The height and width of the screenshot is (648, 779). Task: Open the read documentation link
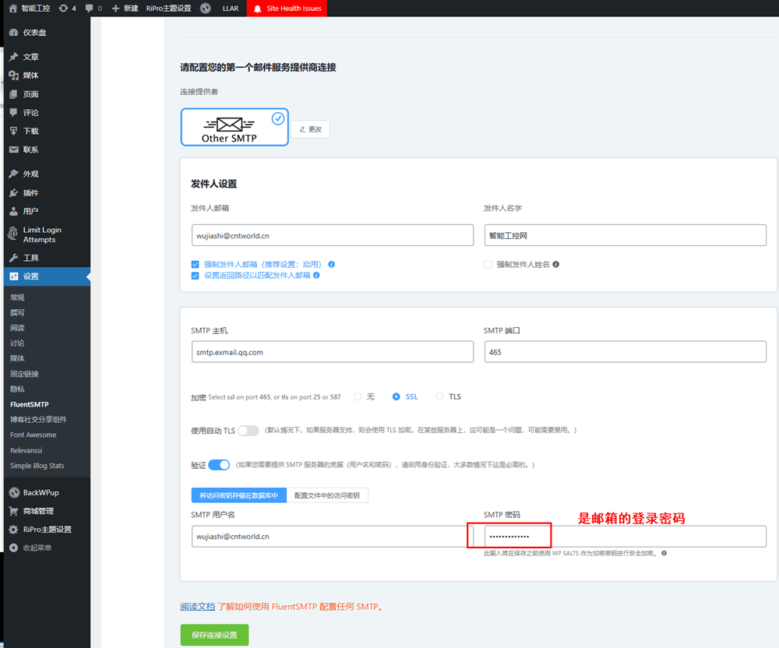pos(197,606)
